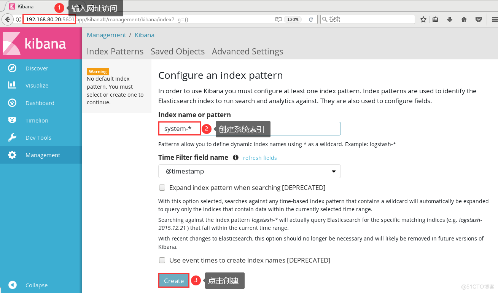Open Visualize via bar chart icon
Screen dimensions: 498x293
(x=12, y=85)
